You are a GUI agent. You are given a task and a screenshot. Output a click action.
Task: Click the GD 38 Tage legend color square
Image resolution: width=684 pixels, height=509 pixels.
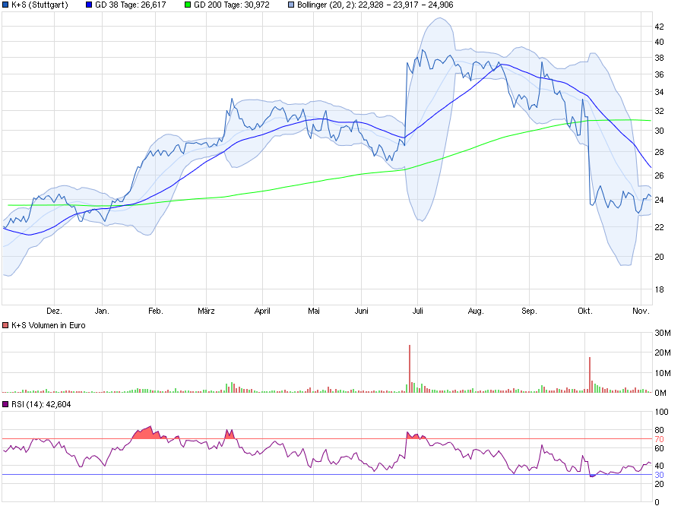[x=89, y=5]
